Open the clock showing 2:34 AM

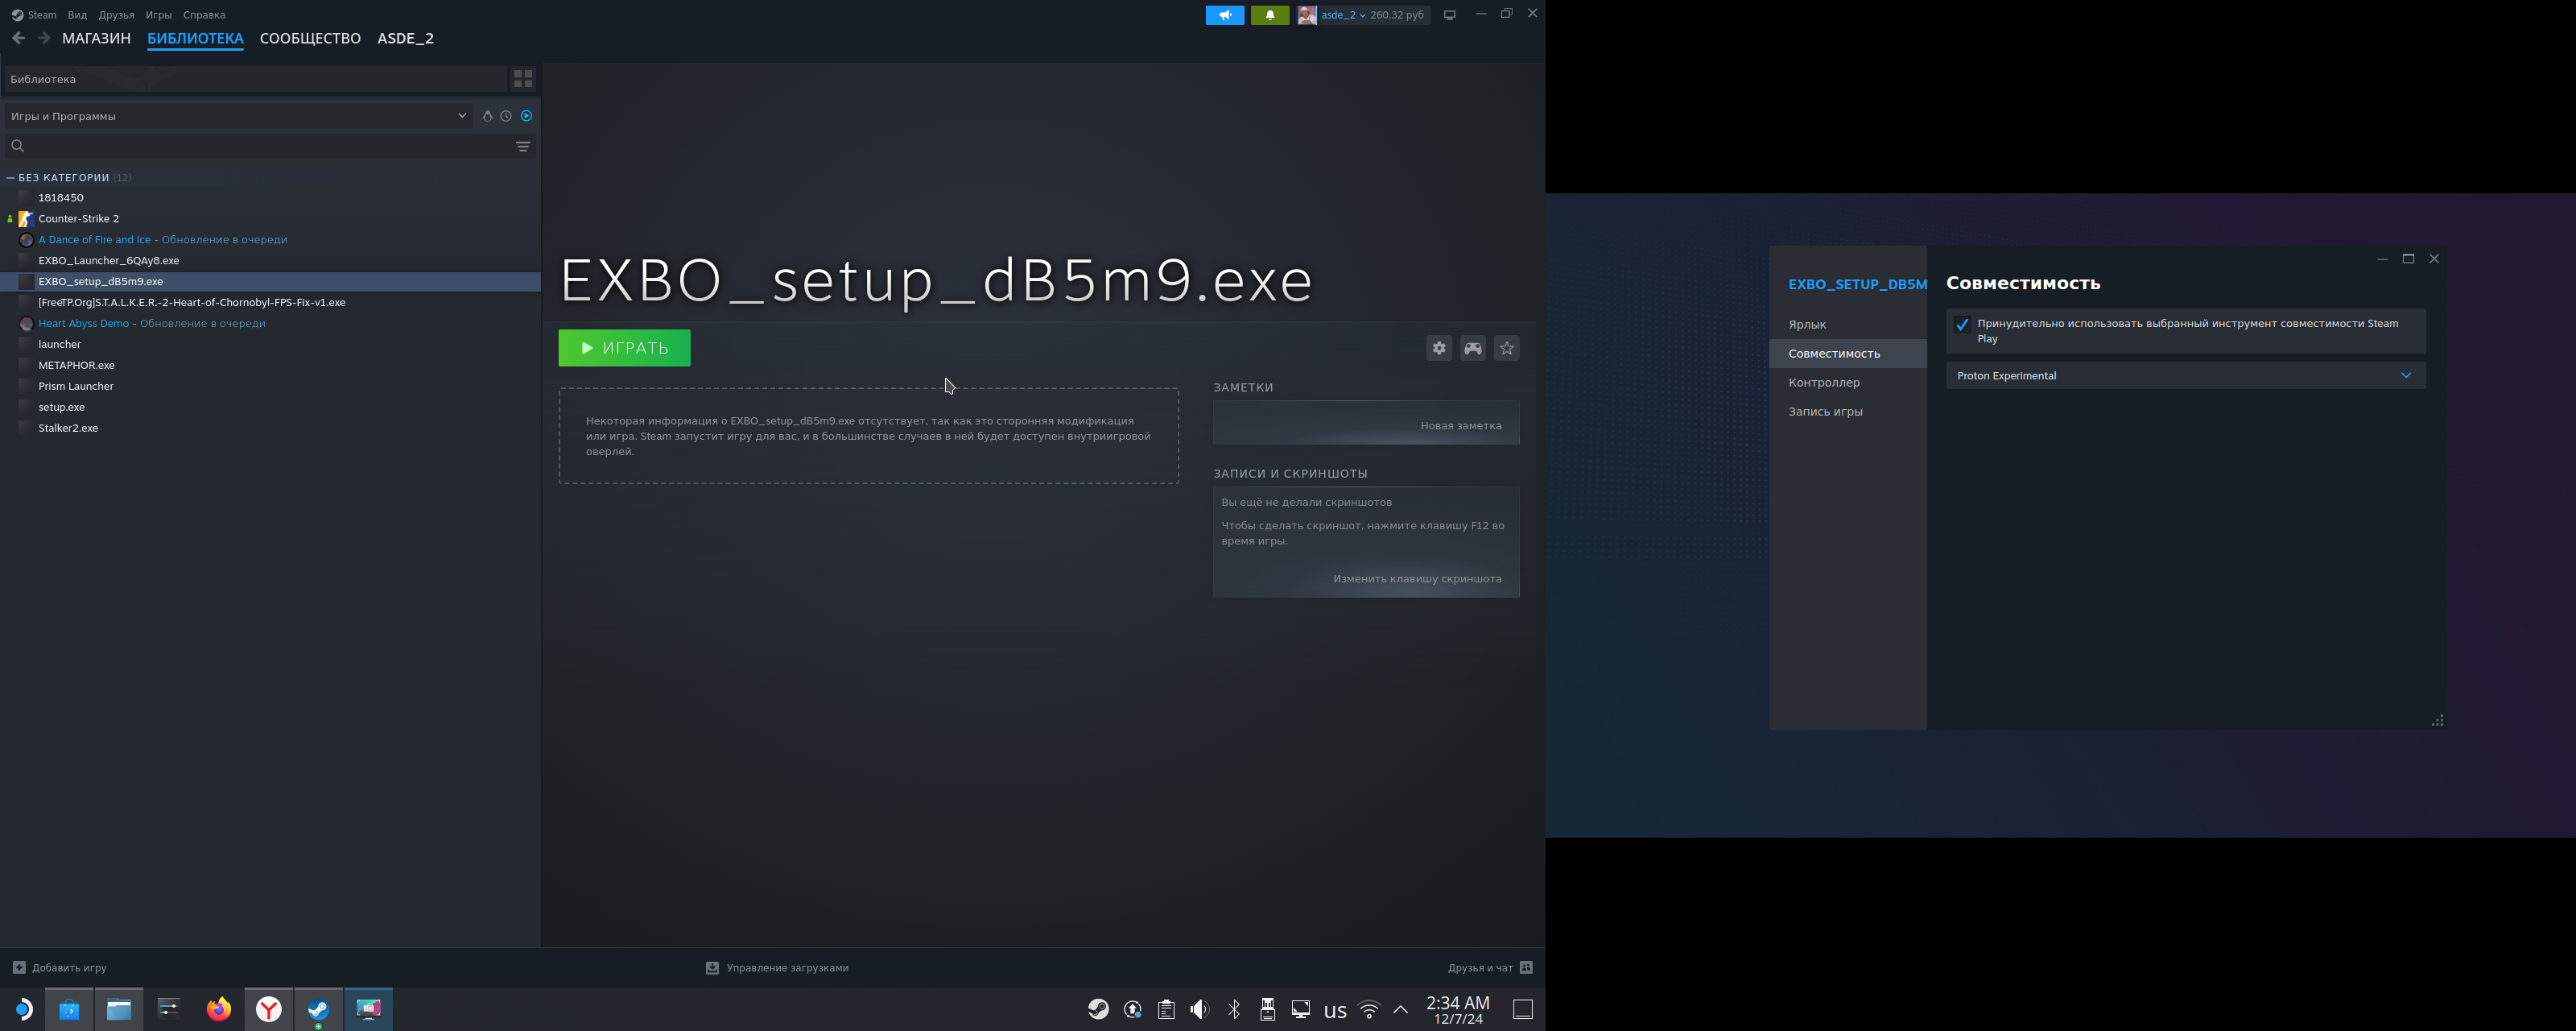tap(1457, 1009)
